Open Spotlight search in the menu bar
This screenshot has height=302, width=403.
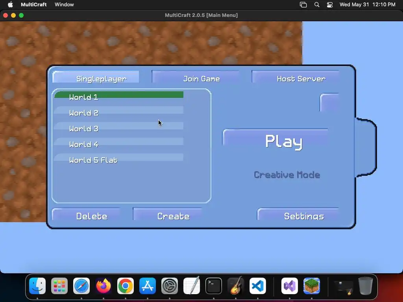pyautogui.click(x=317, y=5)
